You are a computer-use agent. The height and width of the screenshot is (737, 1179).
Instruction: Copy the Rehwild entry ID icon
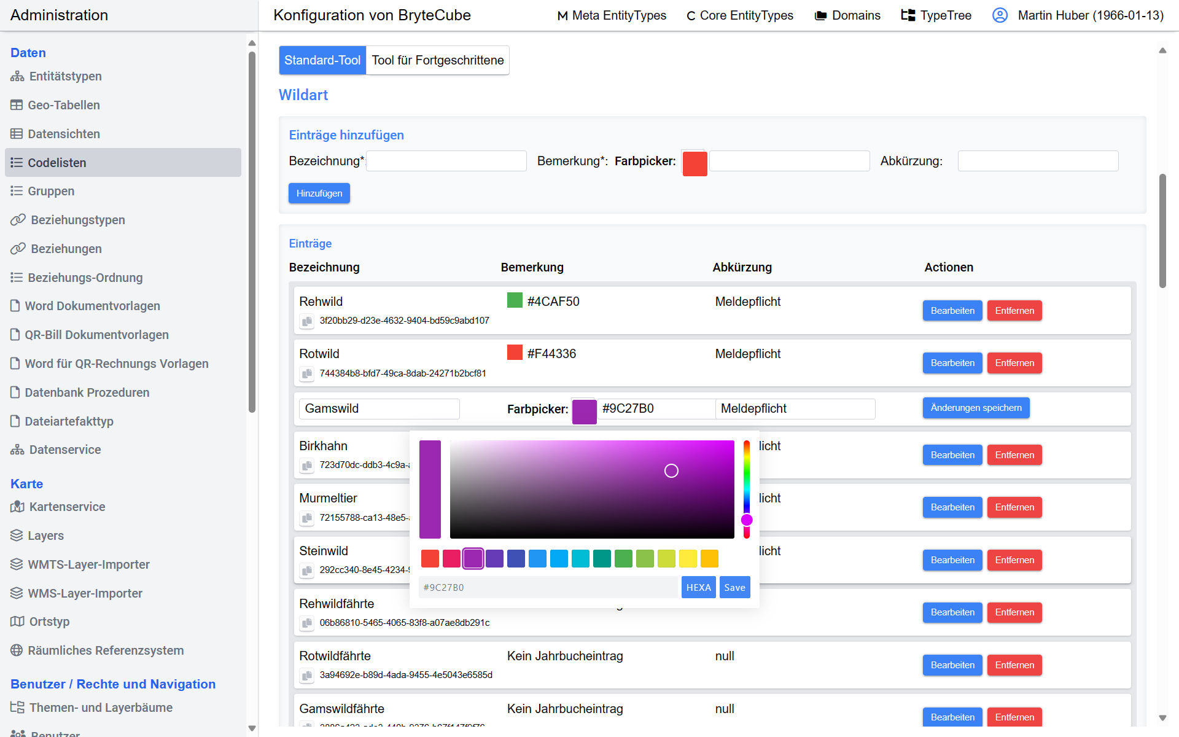pyautogui.click(x=306, y=321)
